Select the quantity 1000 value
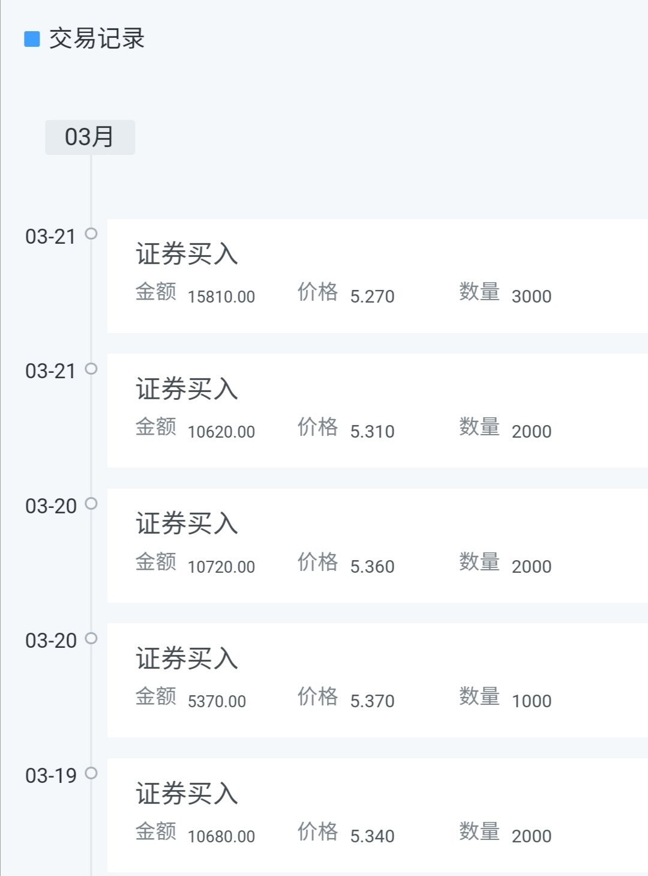Viewport: 648px width, 876px height. (x=532, y=701)
